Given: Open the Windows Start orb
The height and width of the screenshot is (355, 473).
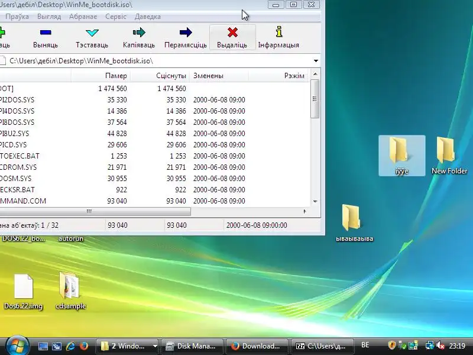Looking at the screenshot, I should (x=17, y=346).
